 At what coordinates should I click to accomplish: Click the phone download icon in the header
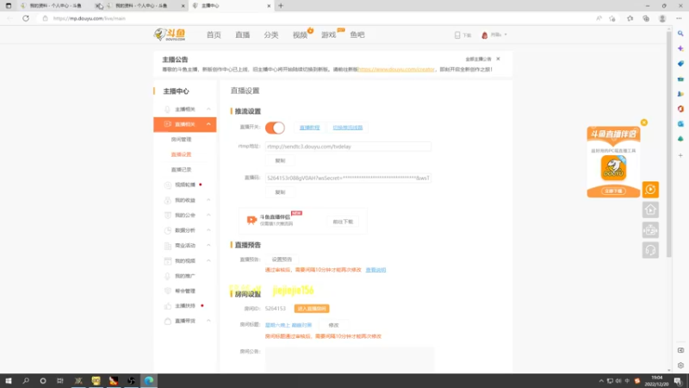(x=457, y=34)
